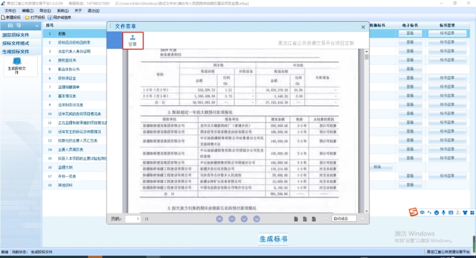The width and height of the screenshot is (476, 258).
Task: Click the 生成标书 button at bottom
Action: click(x=273, y=239)
